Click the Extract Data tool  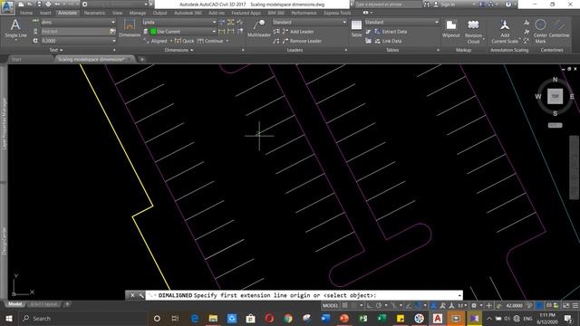point(391,32)
